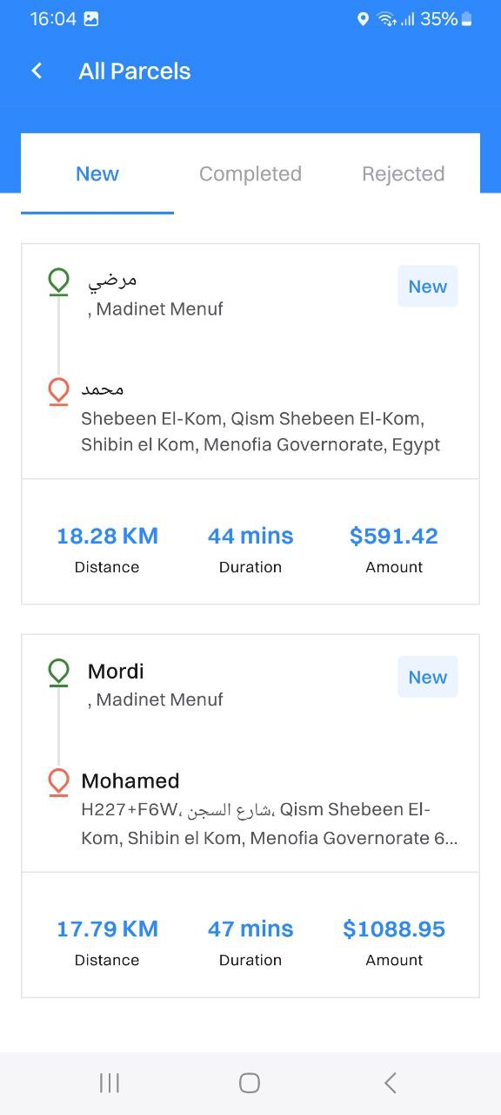Tap the New badge on first parcel
This screenshot has height=1115, width=501.
coord(428,287)
